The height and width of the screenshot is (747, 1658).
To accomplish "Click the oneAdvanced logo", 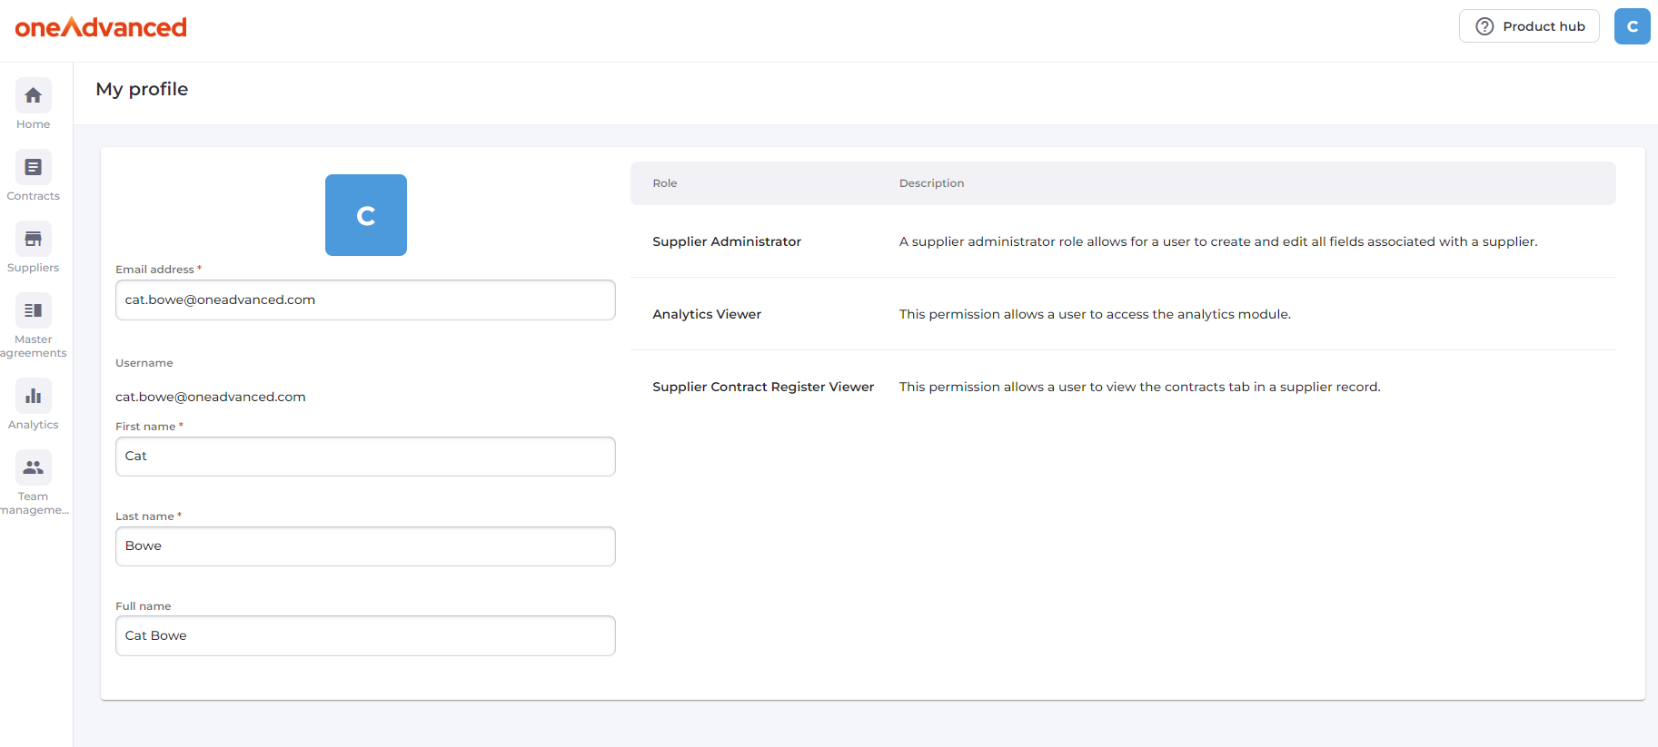I will tap(101, 27).
